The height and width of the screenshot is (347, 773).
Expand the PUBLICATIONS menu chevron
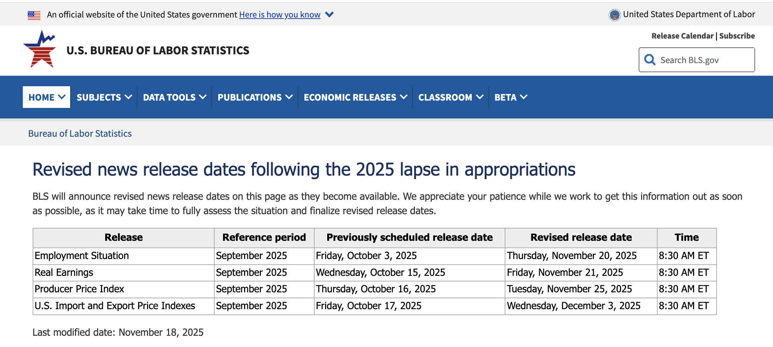pos(289,97)
